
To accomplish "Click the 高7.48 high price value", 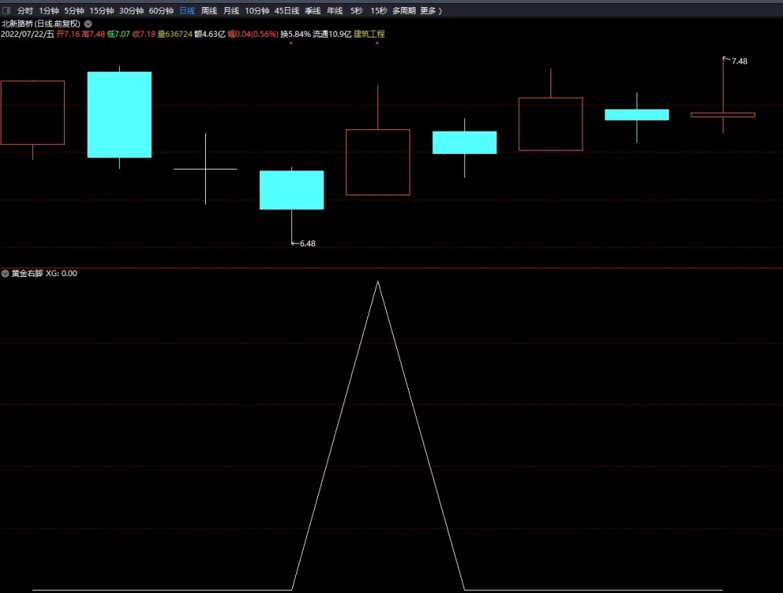I will click(93, 34).
